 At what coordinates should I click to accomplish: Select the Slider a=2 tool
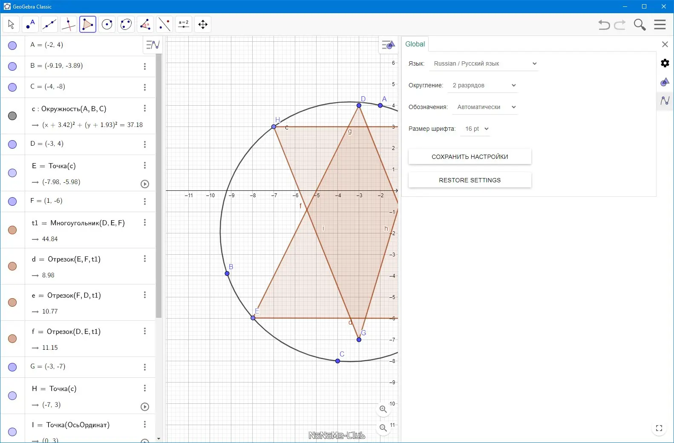pyautogui.click(x=184, y=24)
